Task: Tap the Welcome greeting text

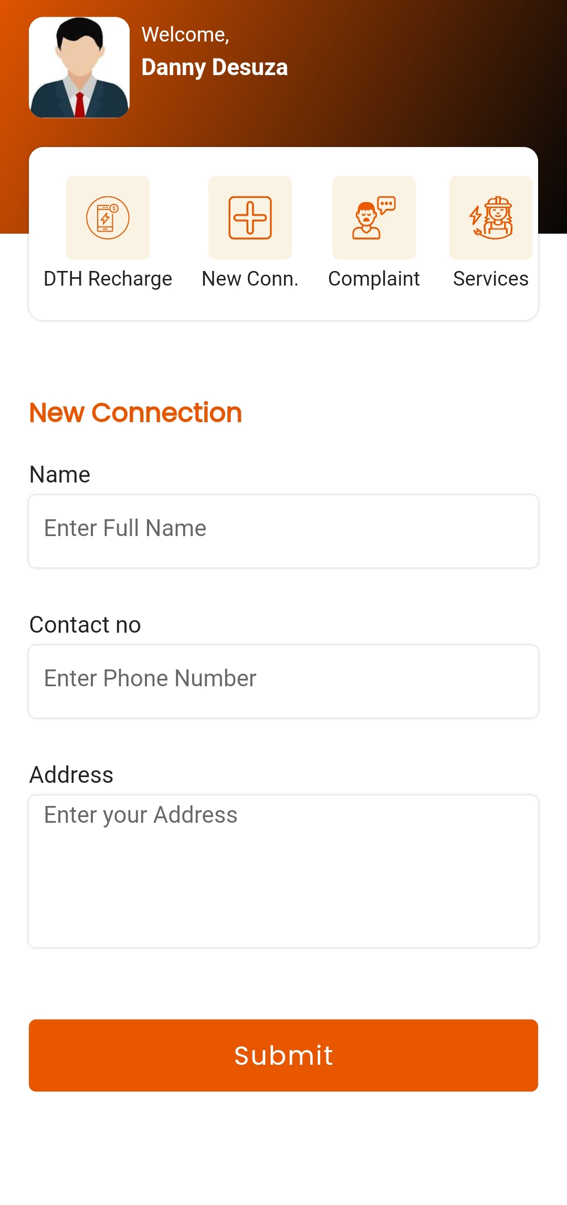Action: [x=185, y=35]
